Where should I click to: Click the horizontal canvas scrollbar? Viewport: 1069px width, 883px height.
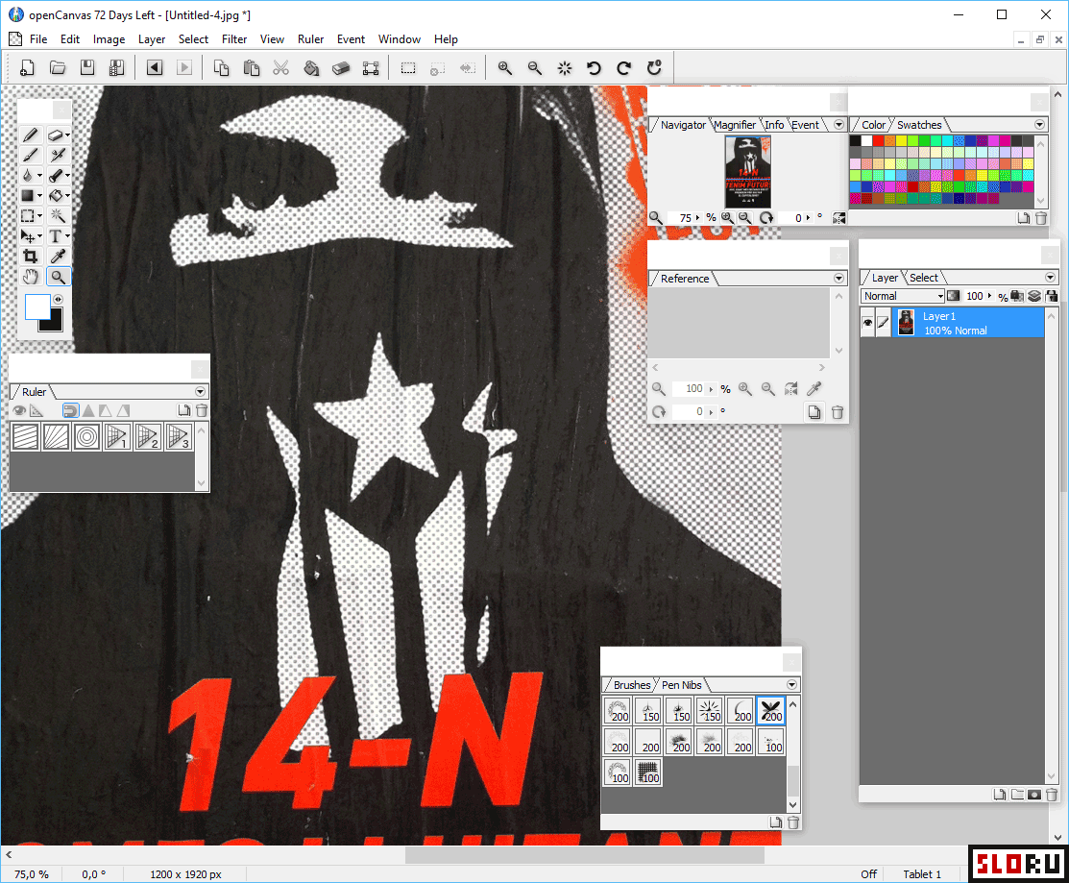click(584, 854)
